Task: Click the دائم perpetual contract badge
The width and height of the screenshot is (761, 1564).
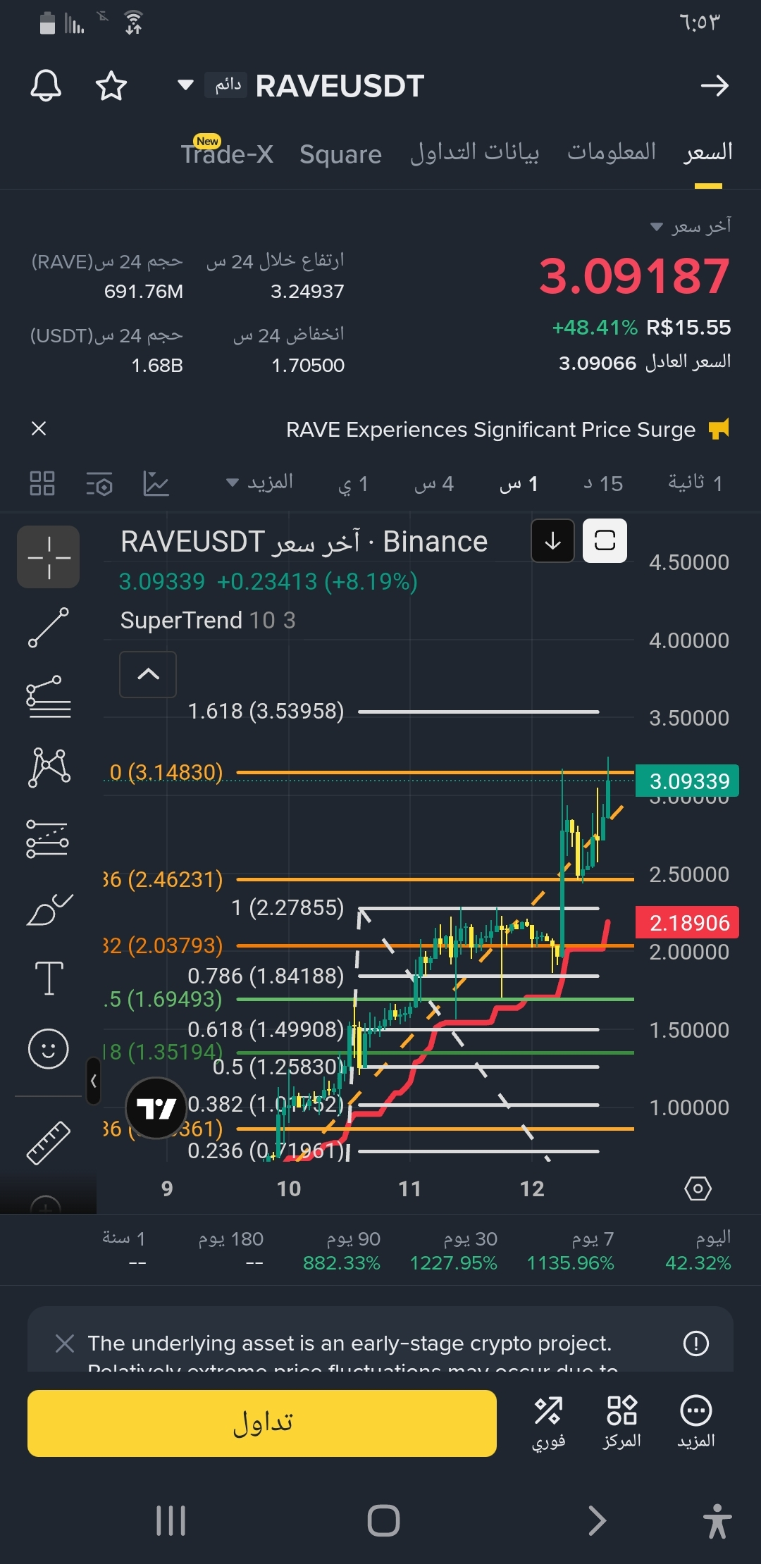Action: [x=226, y=85]
